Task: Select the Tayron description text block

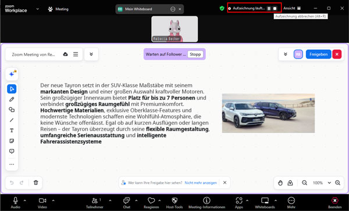Action: (125, 114)
